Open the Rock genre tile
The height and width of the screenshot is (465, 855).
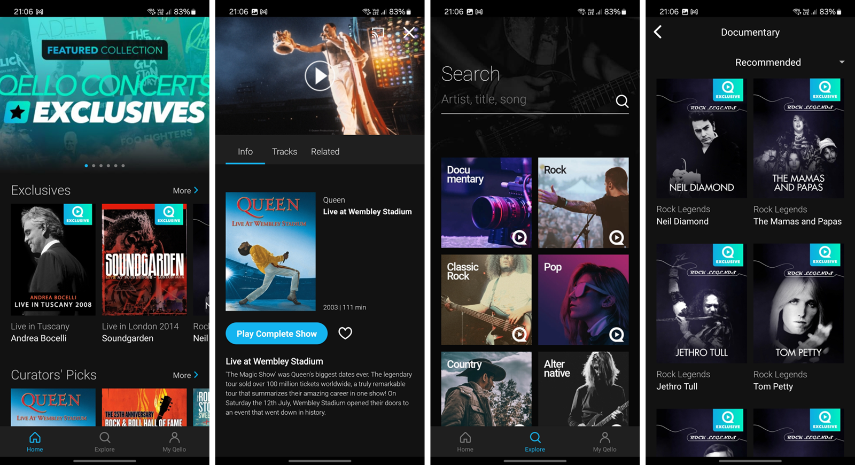coord(584,203)
